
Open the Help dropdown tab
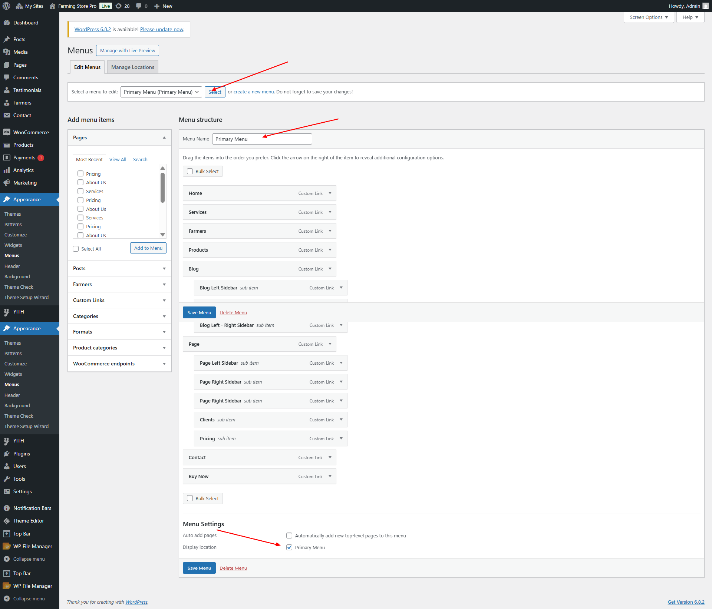pos(690,17)
